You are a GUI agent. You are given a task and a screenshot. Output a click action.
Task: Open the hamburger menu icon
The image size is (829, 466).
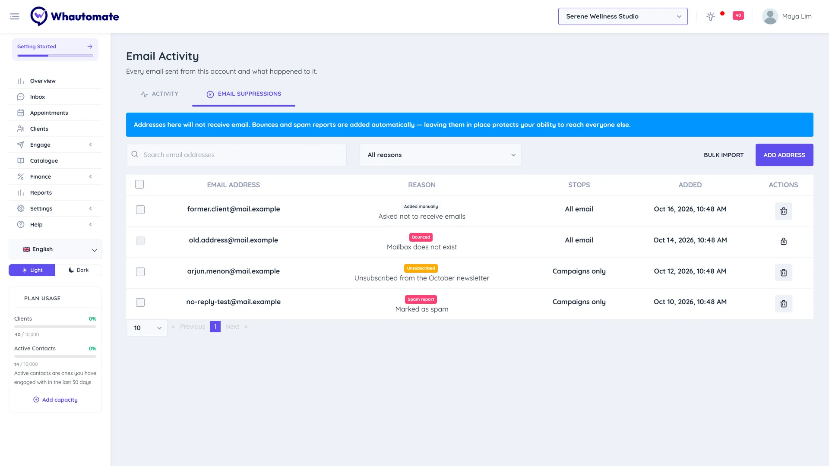click(15, 16)
